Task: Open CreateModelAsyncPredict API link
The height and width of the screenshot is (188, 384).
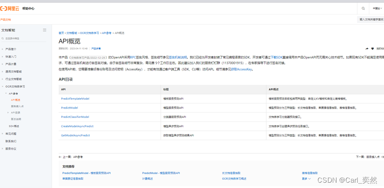Action: (x=77, y=126)
